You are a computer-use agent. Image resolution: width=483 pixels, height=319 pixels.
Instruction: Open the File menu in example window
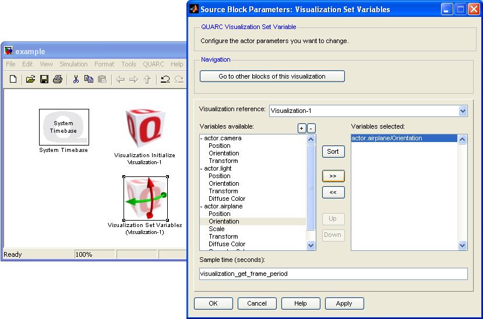[x=10, y=64]
